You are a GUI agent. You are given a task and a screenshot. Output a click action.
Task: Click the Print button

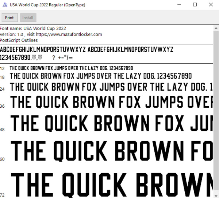pyautogui.click(x=9, y=18)
